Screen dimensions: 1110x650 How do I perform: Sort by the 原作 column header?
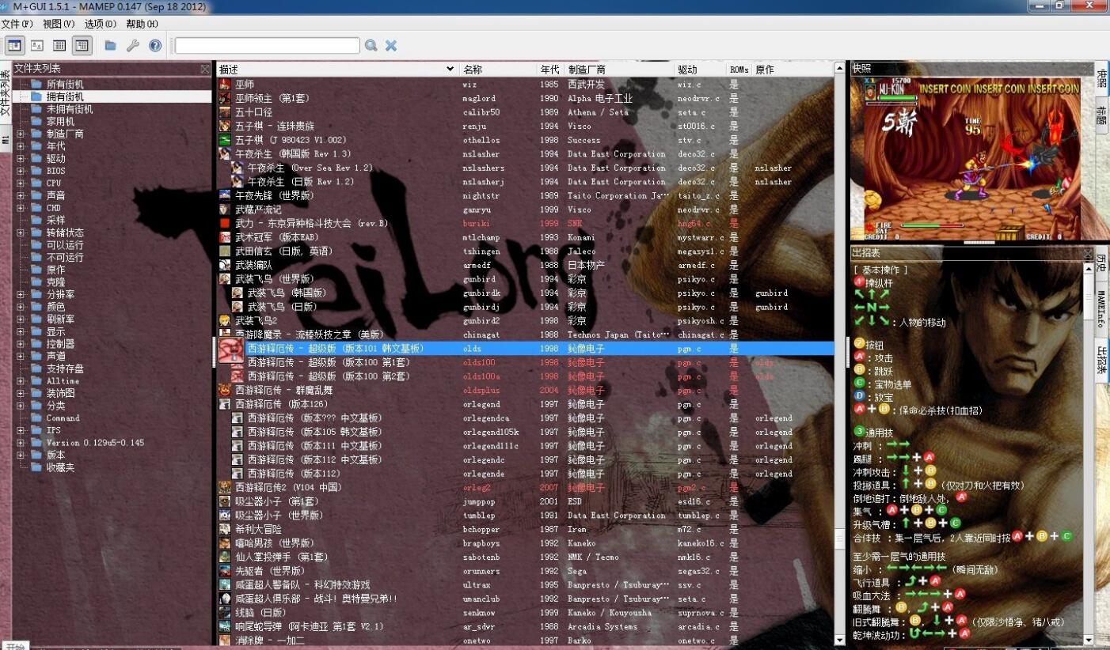(x=793, y=70)
